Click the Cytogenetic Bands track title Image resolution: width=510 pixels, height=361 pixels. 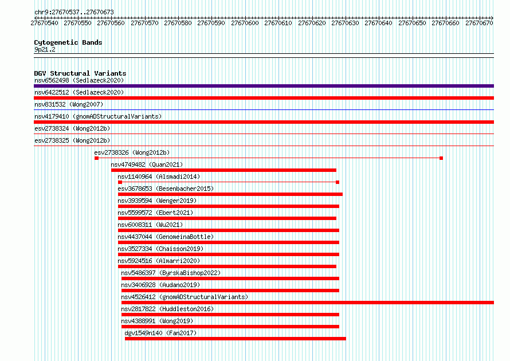coord(68,42)
